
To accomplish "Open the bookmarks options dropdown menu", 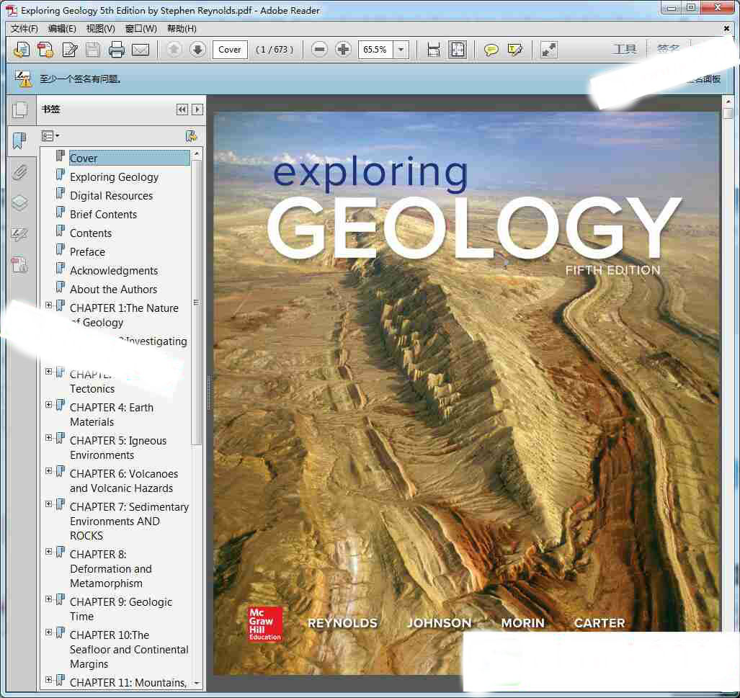I will (50, 136).
